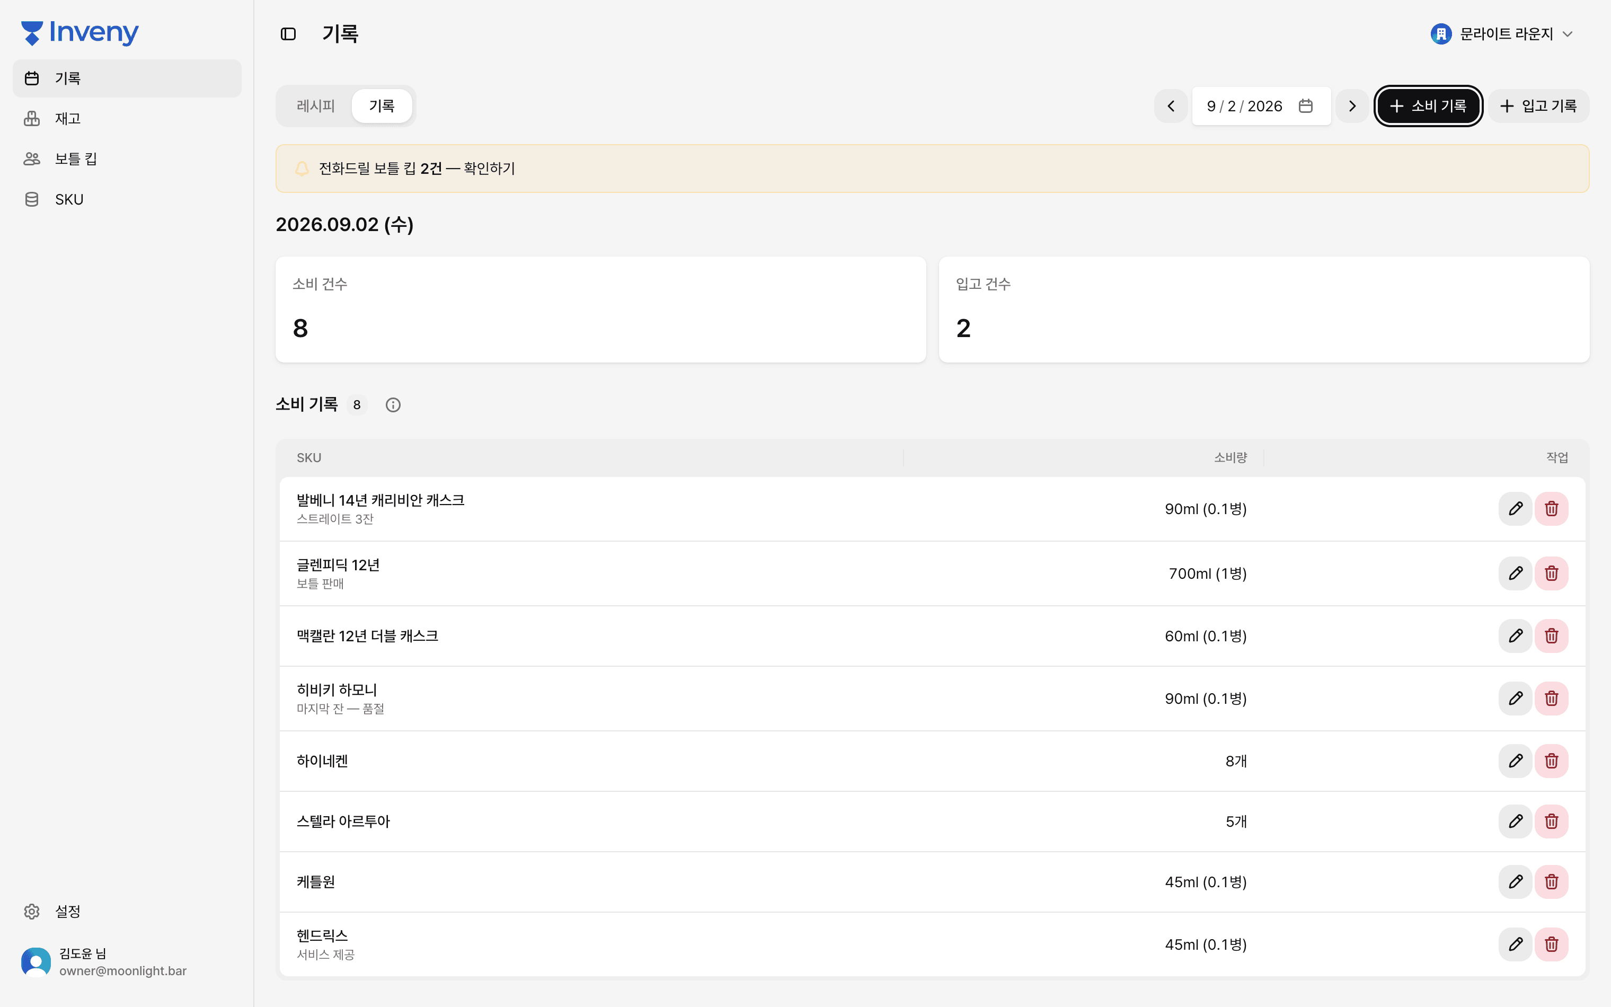Add a new 소비 기록
Viewport: 1611px width, 1007px height.
click(x=1428, y=106)
